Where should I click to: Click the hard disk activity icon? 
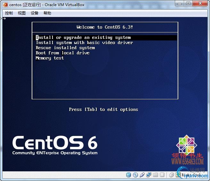pyautogui.click(x=129, y=175)
